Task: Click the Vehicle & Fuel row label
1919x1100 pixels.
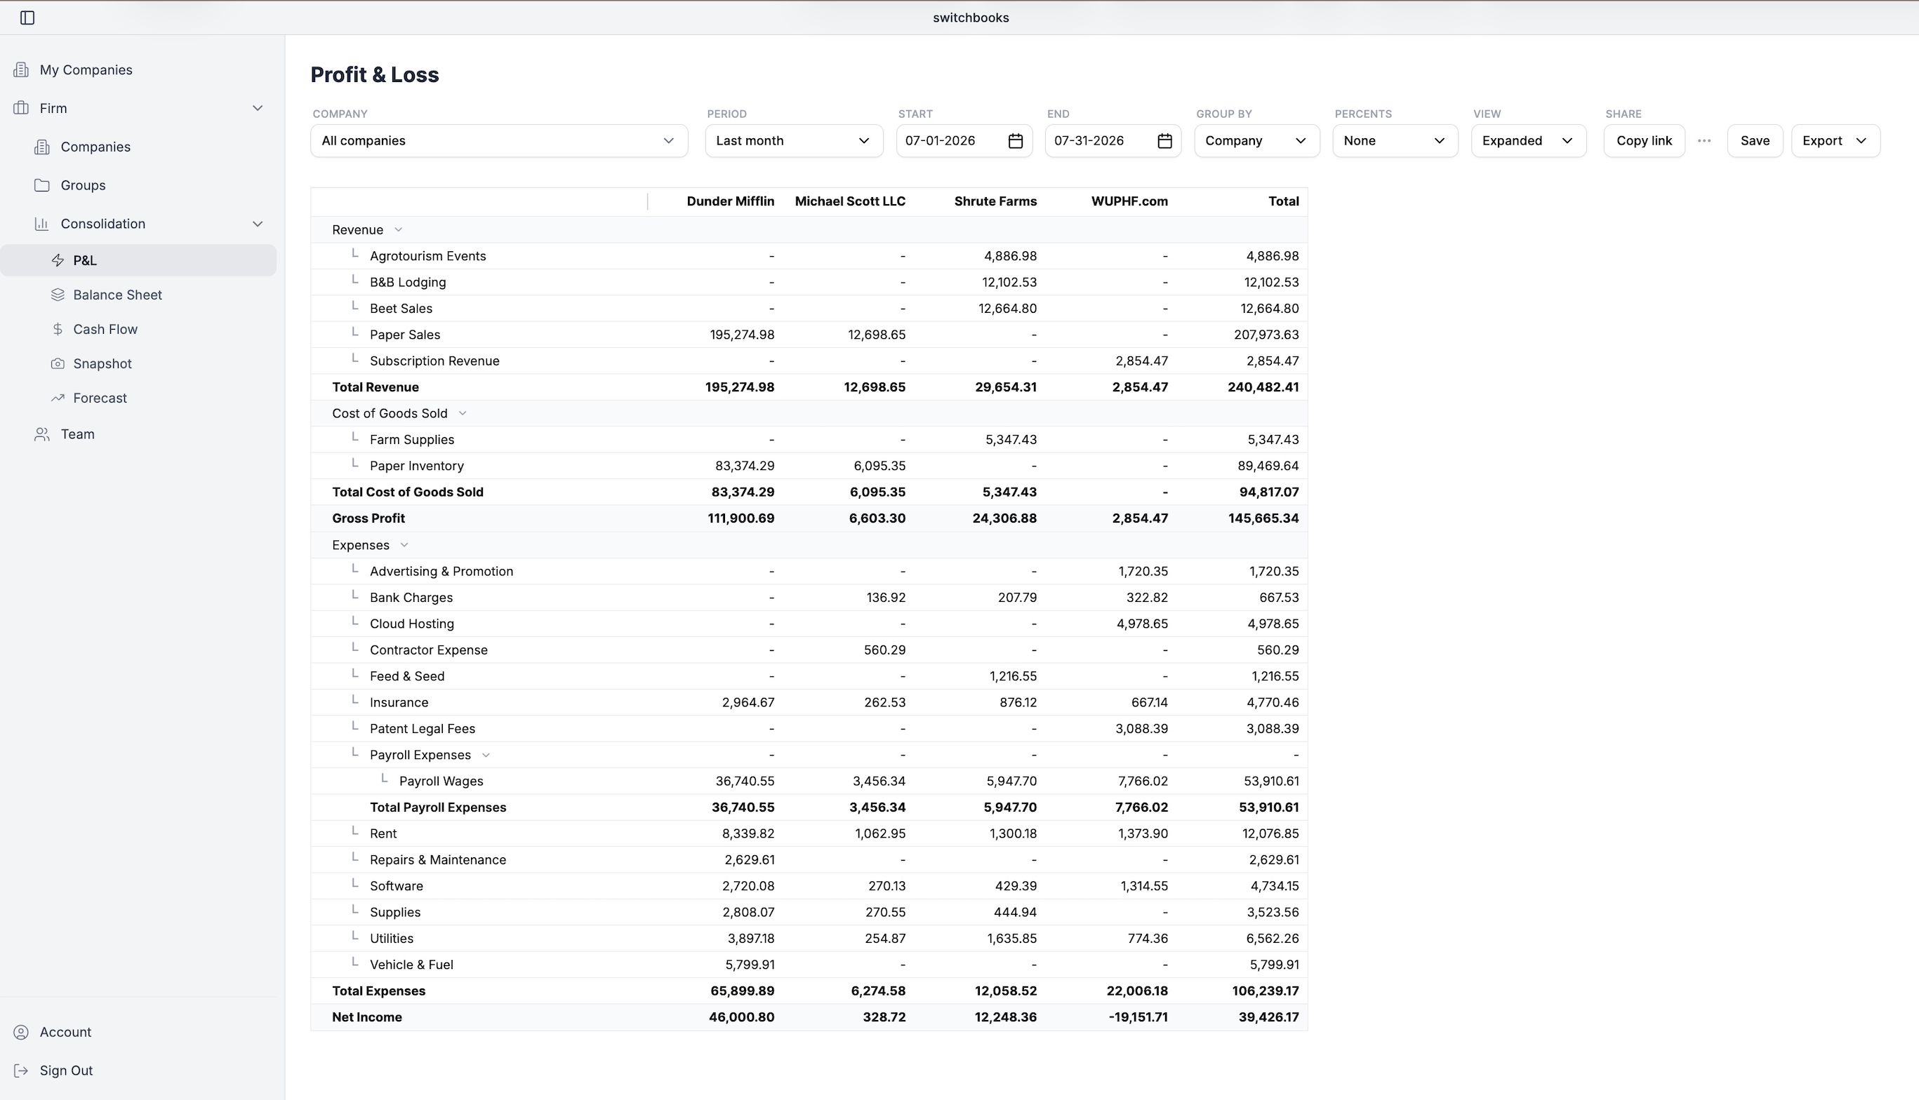Action: point(411,965)
